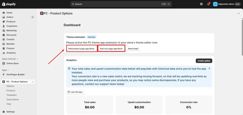Click the Create option button
Screen dimensions: 243x115
coord(204,61)
